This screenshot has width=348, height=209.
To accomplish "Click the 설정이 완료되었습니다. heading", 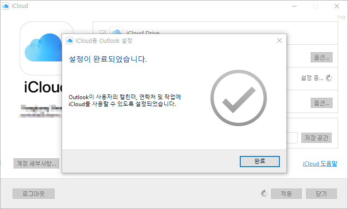I will coord(108,59).
